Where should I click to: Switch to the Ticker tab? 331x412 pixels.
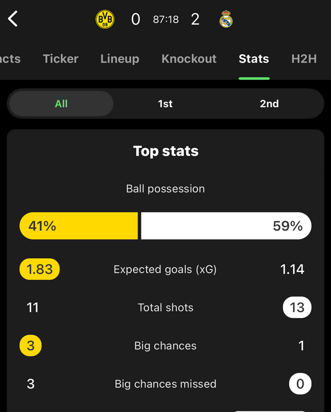point(60,59)
